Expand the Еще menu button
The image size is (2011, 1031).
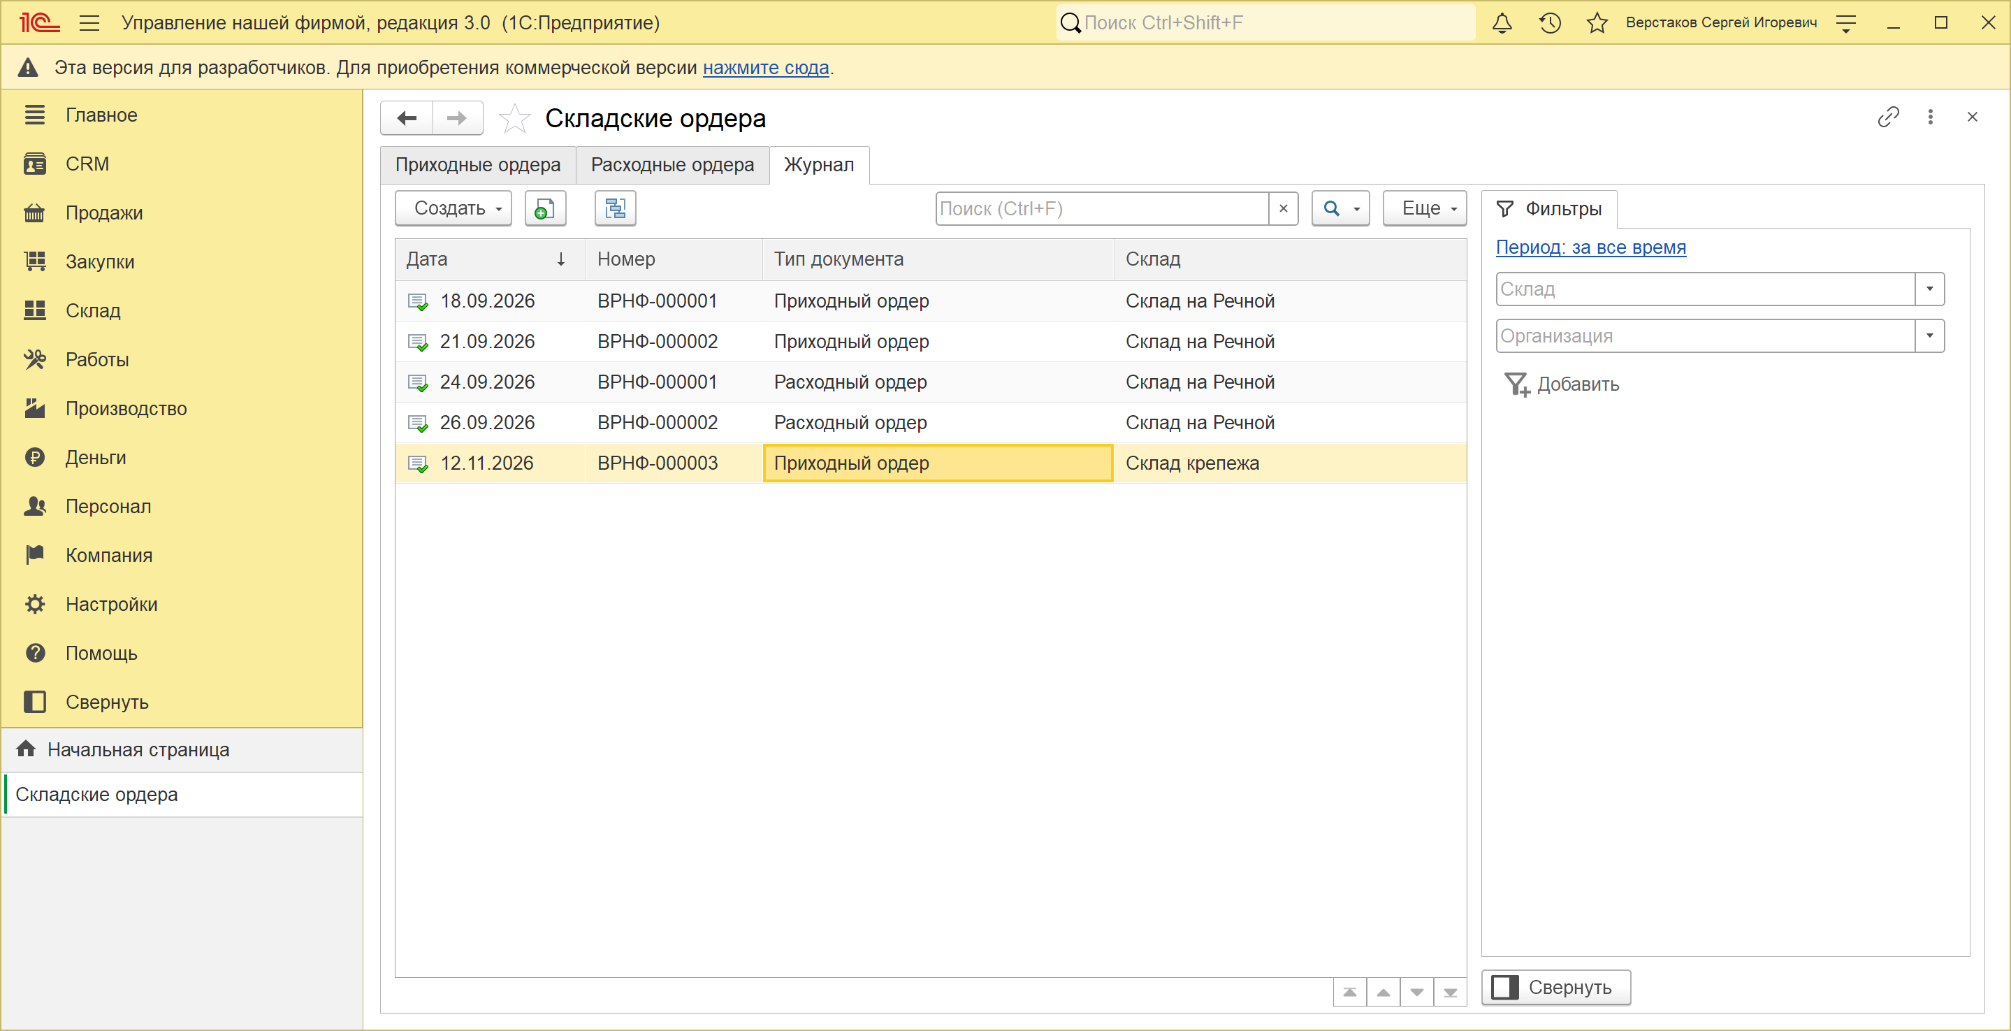[x=1425, y=208]
